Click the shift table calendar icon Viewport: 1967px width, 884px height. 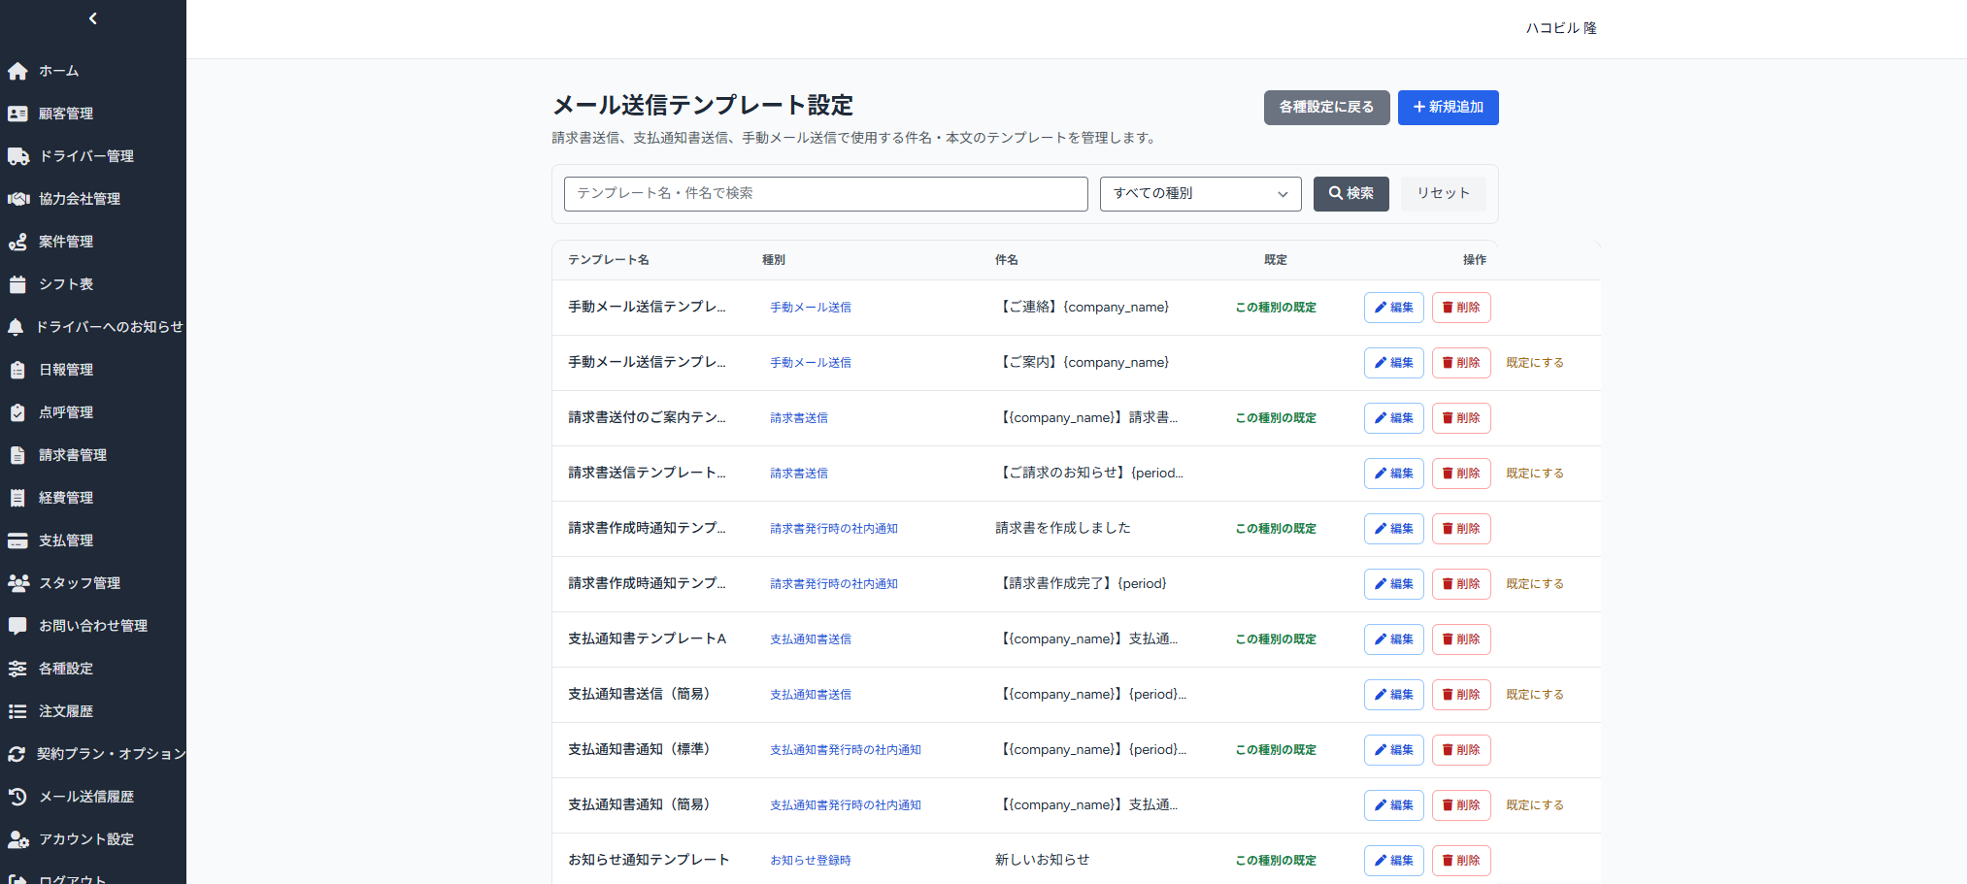pos(17,284)
